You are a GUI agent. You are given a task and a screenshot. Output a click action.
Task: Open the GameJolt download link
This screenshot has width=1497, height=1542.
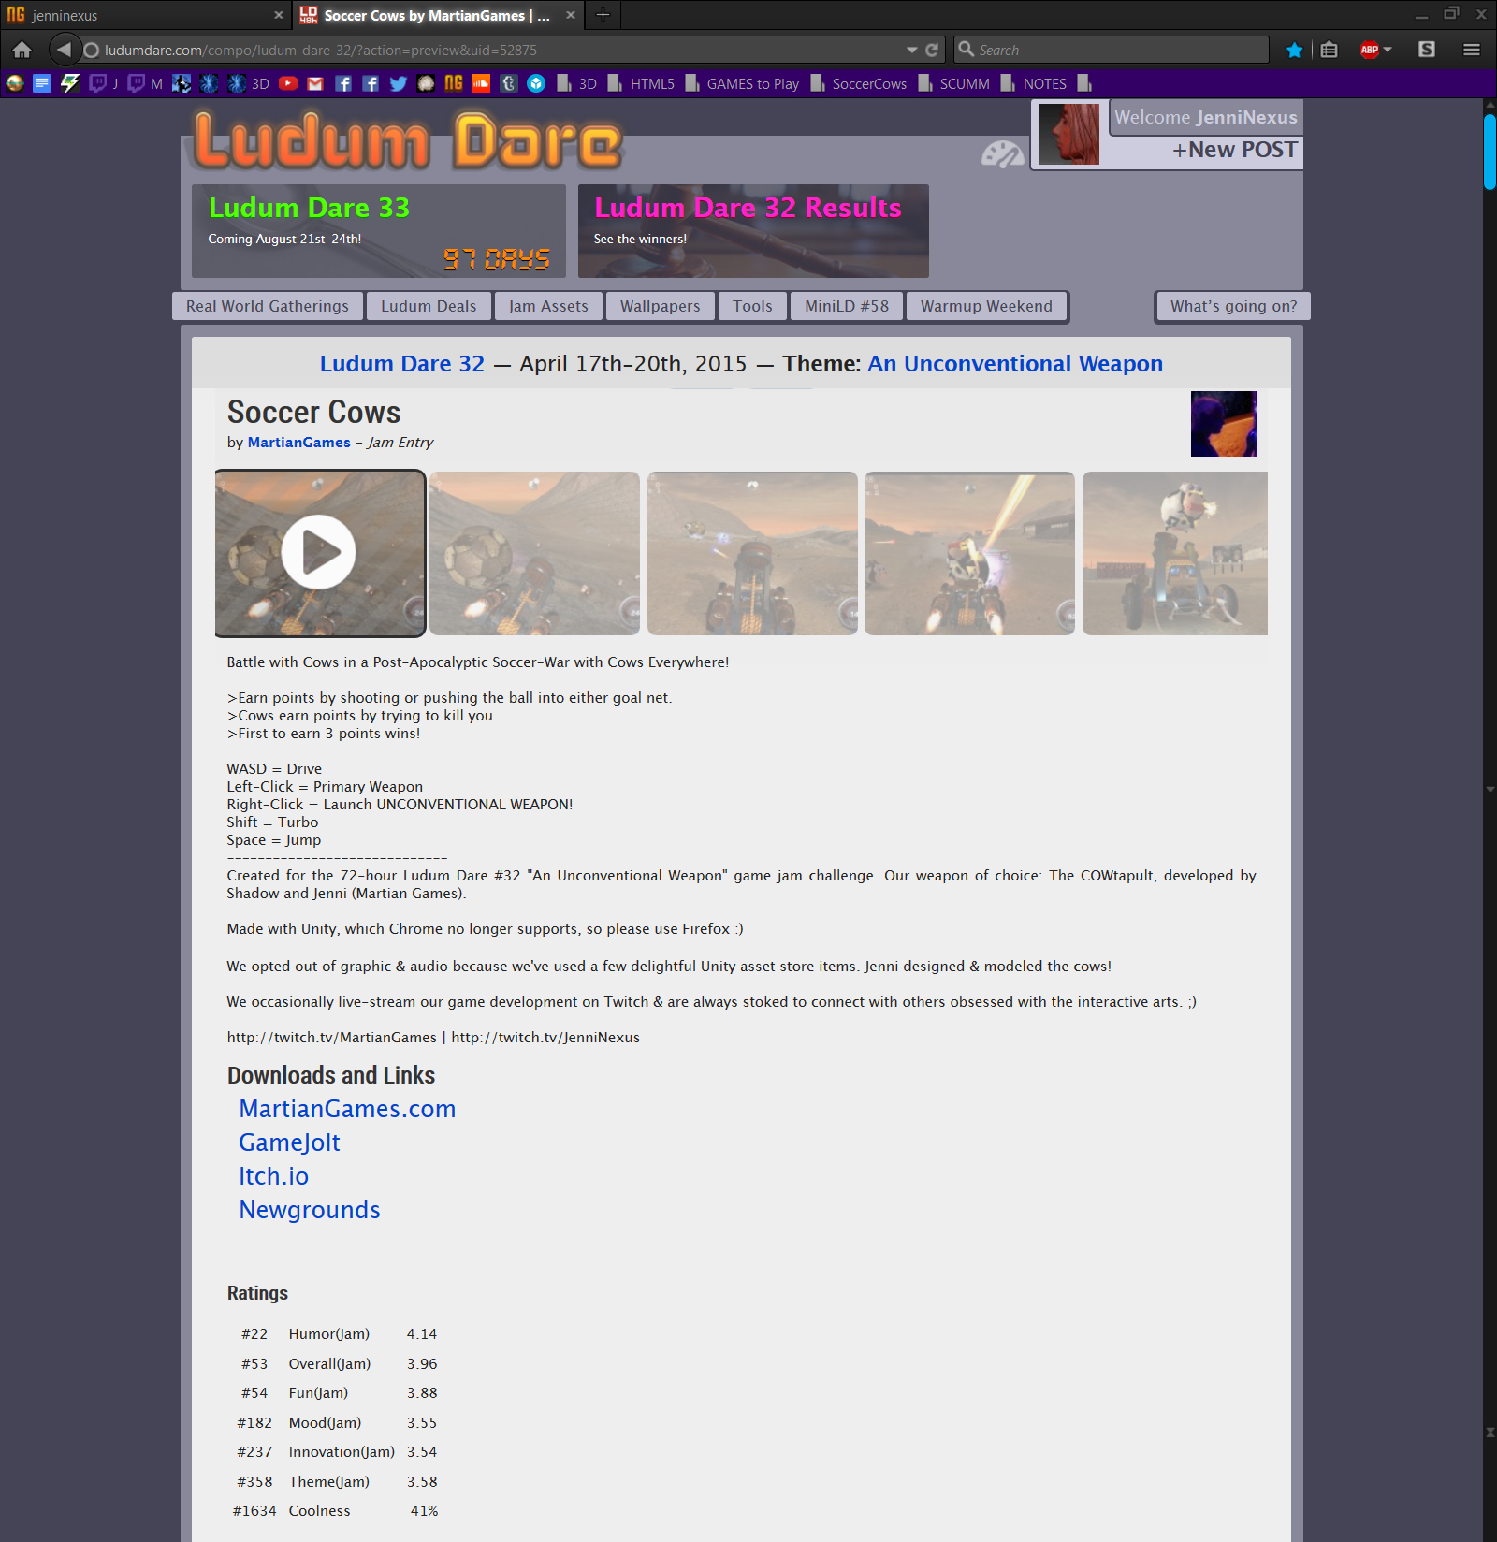point(289,1142)
